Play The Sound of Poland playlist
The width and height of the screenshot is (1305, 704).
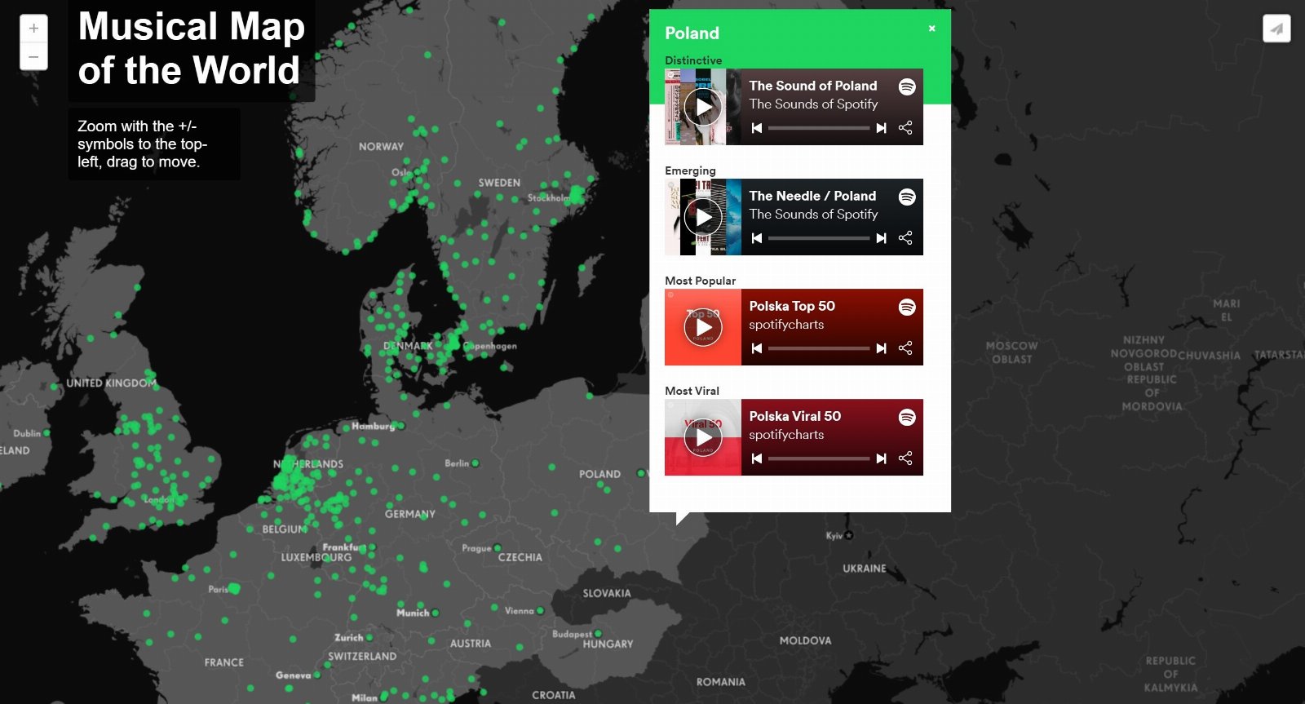703,107
